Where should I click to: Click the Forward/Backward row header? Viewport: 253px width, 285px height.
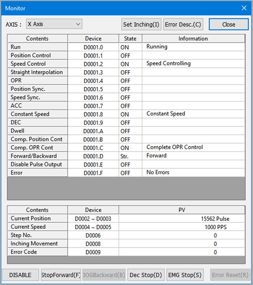click(x=38, y=156)
